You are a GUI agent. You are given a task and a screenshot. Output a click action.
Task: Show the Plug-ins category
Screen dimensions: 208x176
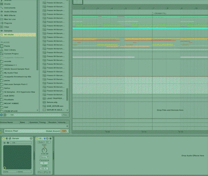pos(8,23)
